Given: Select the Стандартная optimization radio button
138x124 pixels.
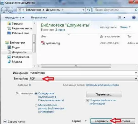Looking at the screenshot, I should [x=36, y=94].
